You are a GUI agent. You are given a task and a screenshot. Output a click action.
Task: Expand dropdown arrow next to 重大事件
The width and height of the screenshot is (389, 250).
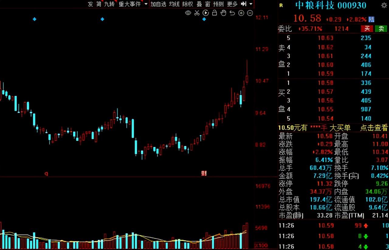pos(146,4)
